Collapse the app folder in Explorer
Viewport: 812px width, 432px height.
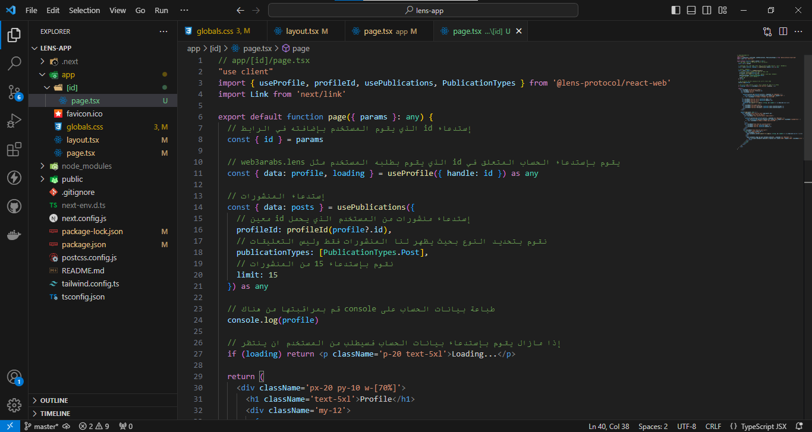coord(68,75)
